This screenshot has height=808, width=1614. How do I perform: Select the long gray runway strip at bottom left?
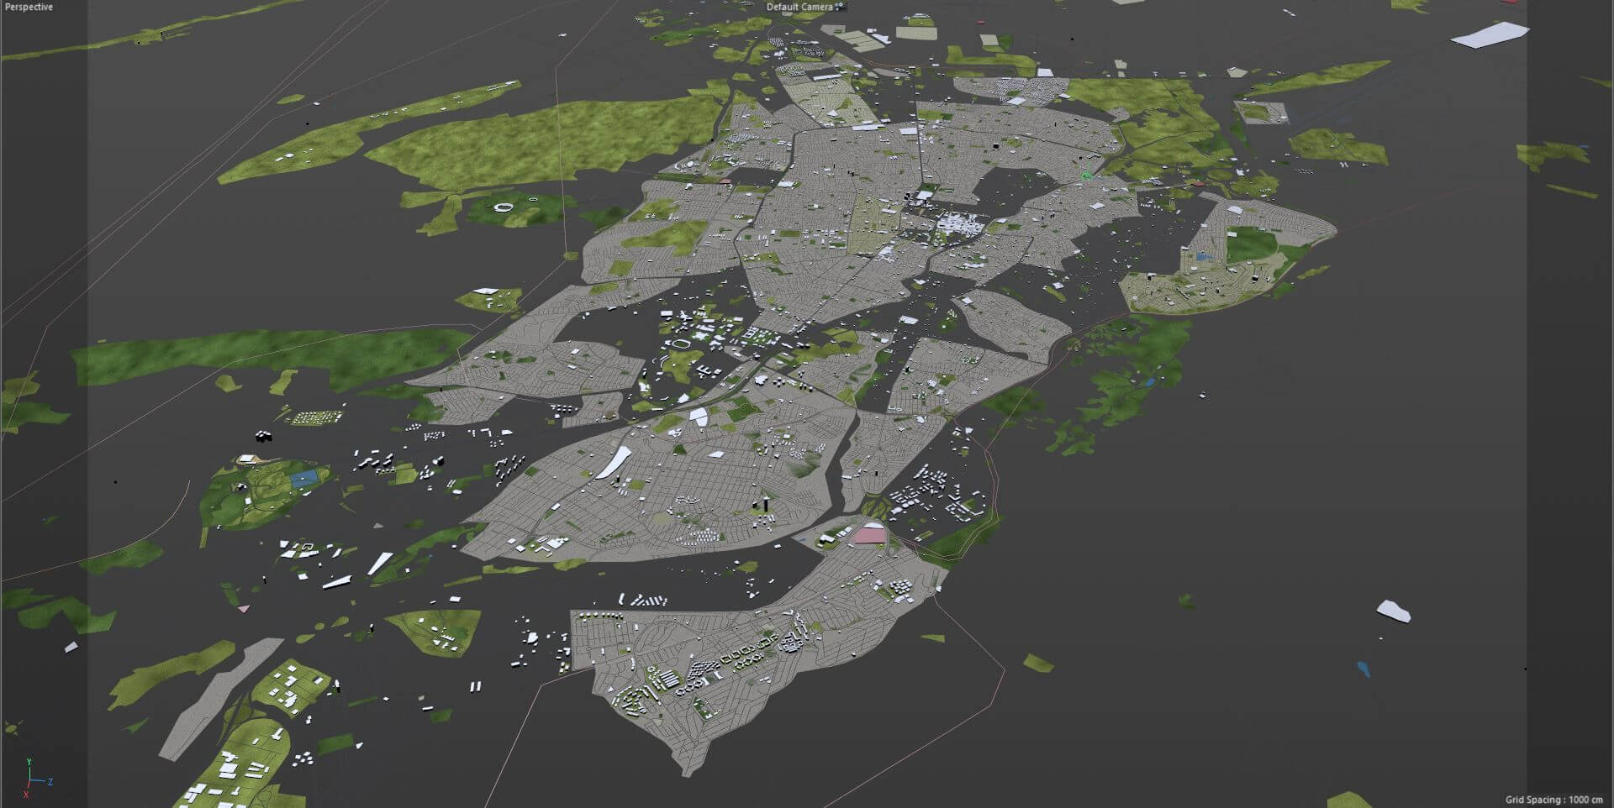tap(220, 697)
